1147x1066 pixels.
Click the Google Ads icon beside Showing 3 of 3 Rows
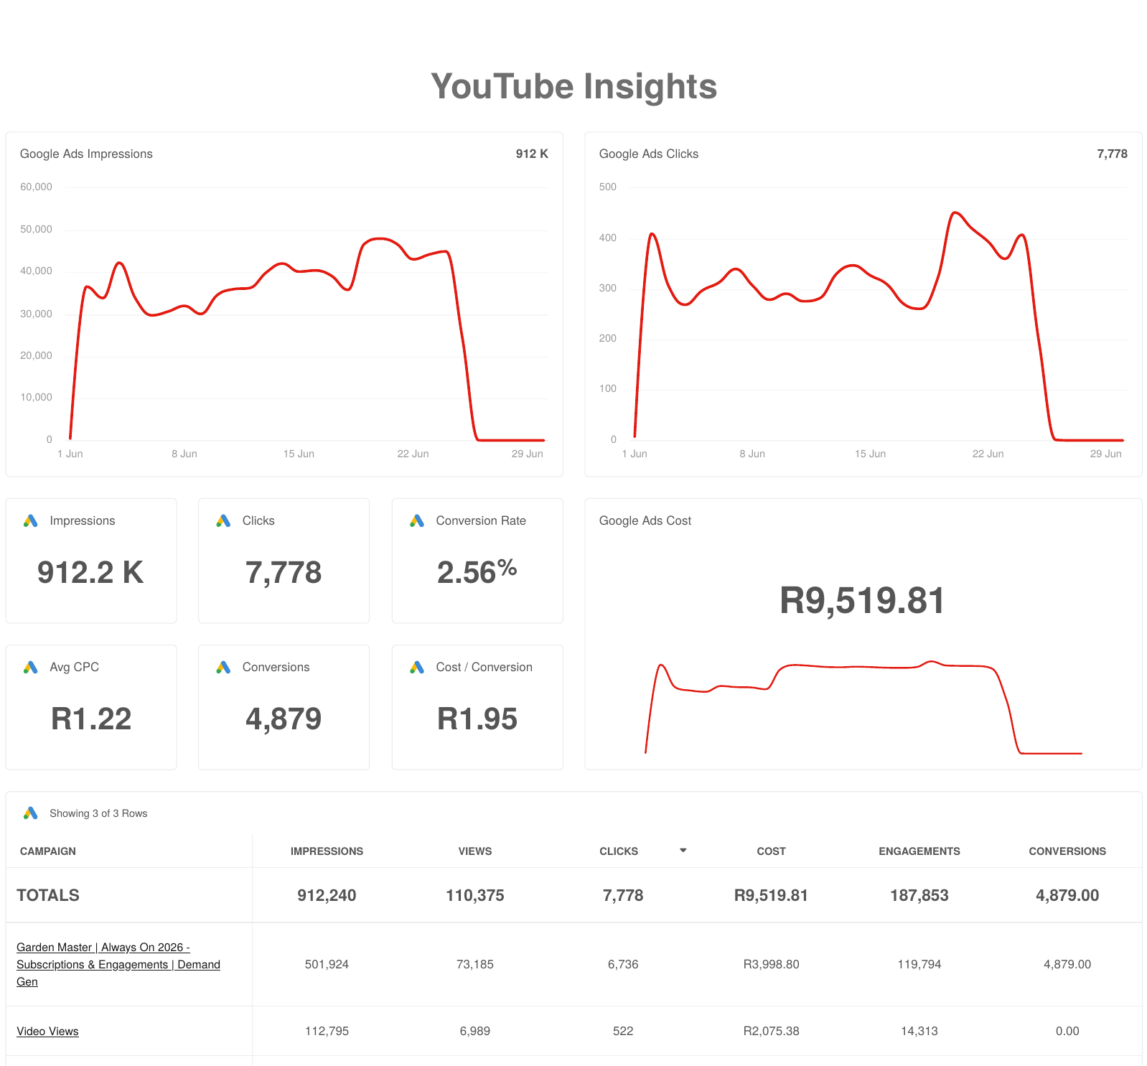pyautogui.click(x=30, y=813)
